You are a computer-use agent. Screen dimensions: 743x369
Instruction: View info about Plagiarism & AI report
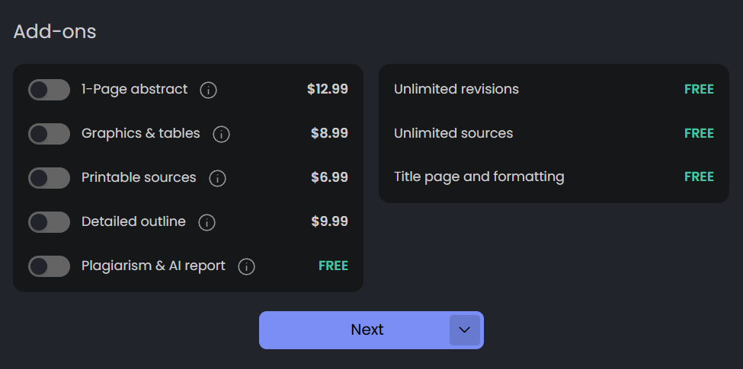click(x=246, y=267)
